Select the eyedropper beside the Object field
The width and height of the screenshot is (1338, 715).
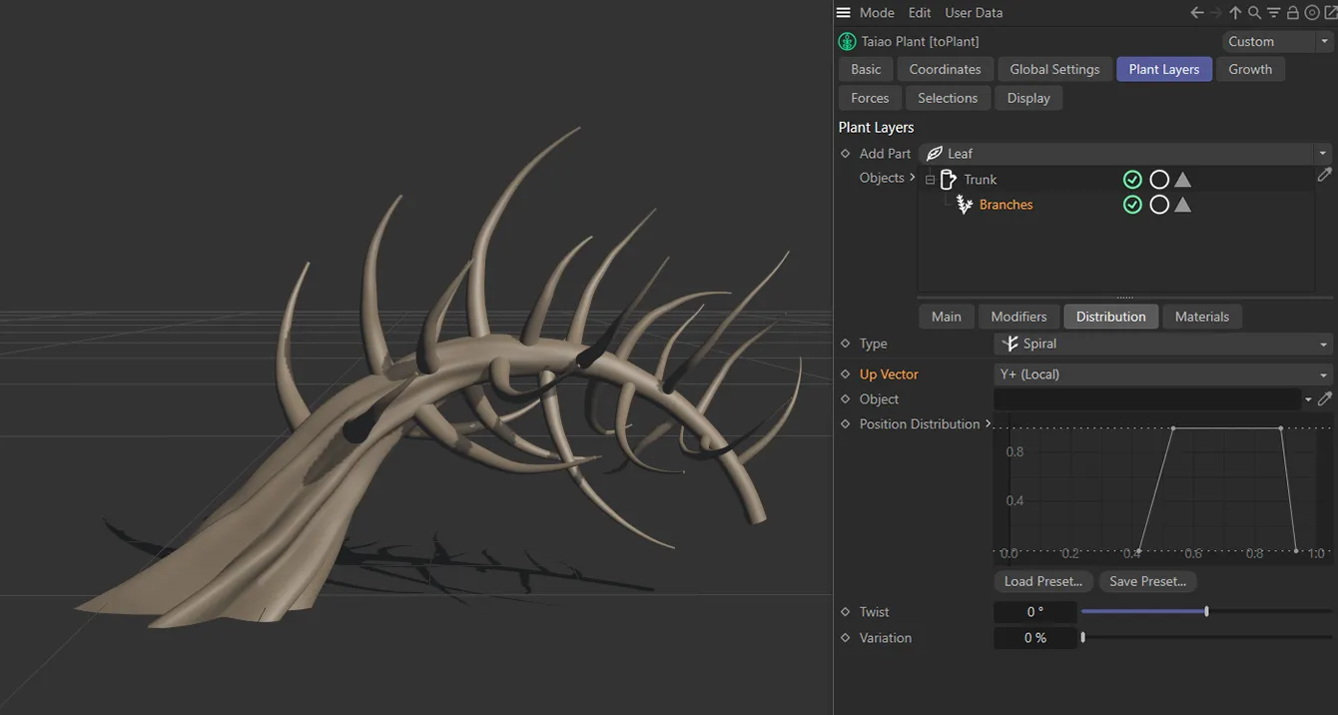(1325, 398)
